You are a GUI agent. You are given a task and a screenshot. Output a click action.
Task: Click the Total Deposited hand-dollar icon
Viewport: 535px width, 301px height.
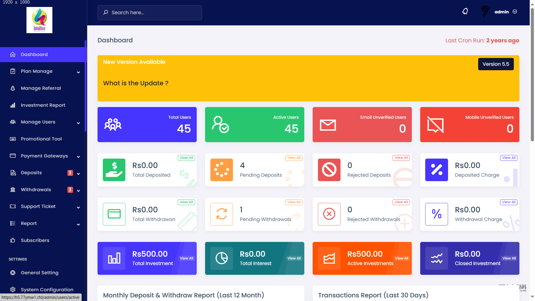114,170
